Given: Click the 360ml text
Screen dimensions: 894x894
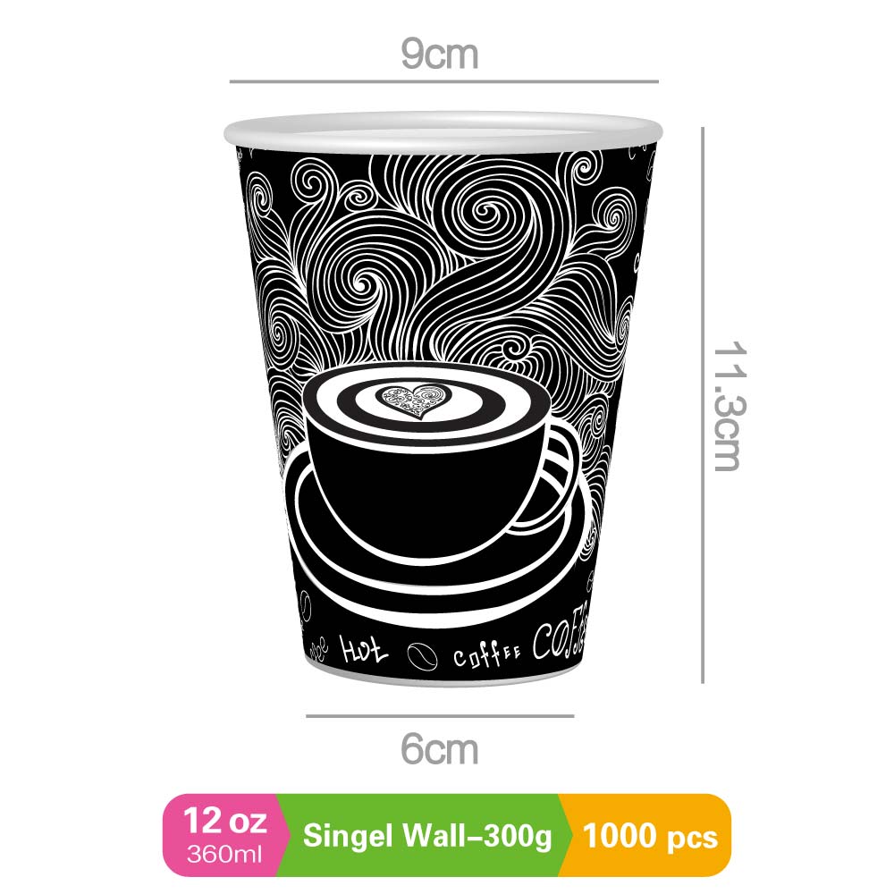Looking at the screenshot, I should tap(224, 855).
